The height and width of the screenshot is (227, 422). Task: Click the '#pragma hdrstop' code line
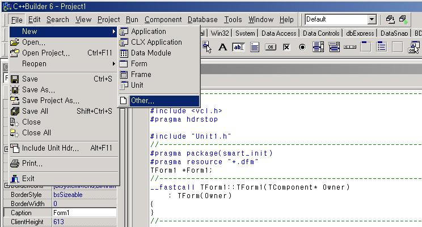184,119
